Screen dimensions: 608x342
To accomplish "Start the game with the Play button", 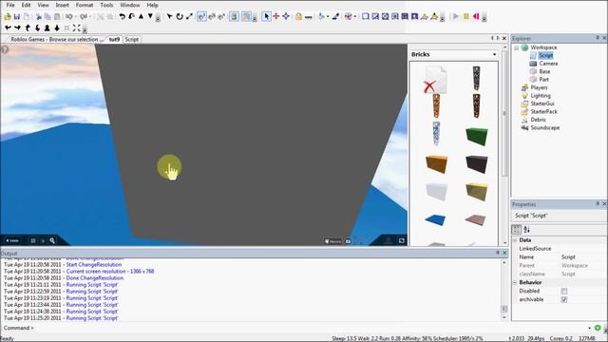I will (x=456, y=17).
